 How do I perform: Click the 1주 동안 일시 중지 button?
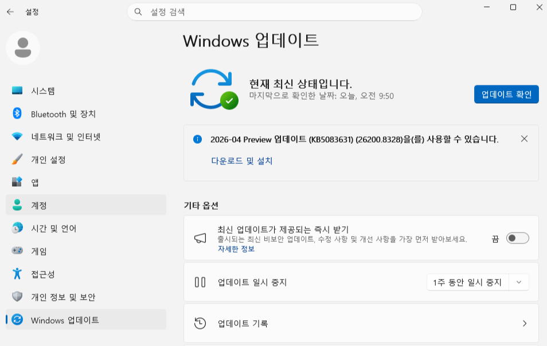(x=467, y=282)
